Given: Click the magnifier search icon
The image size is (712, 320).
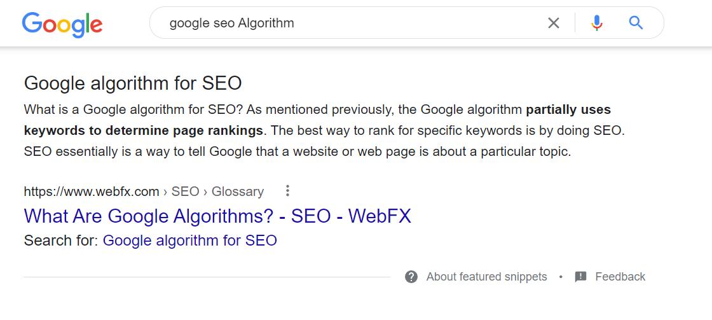Looking at the screenshot, I should (636, 24).
